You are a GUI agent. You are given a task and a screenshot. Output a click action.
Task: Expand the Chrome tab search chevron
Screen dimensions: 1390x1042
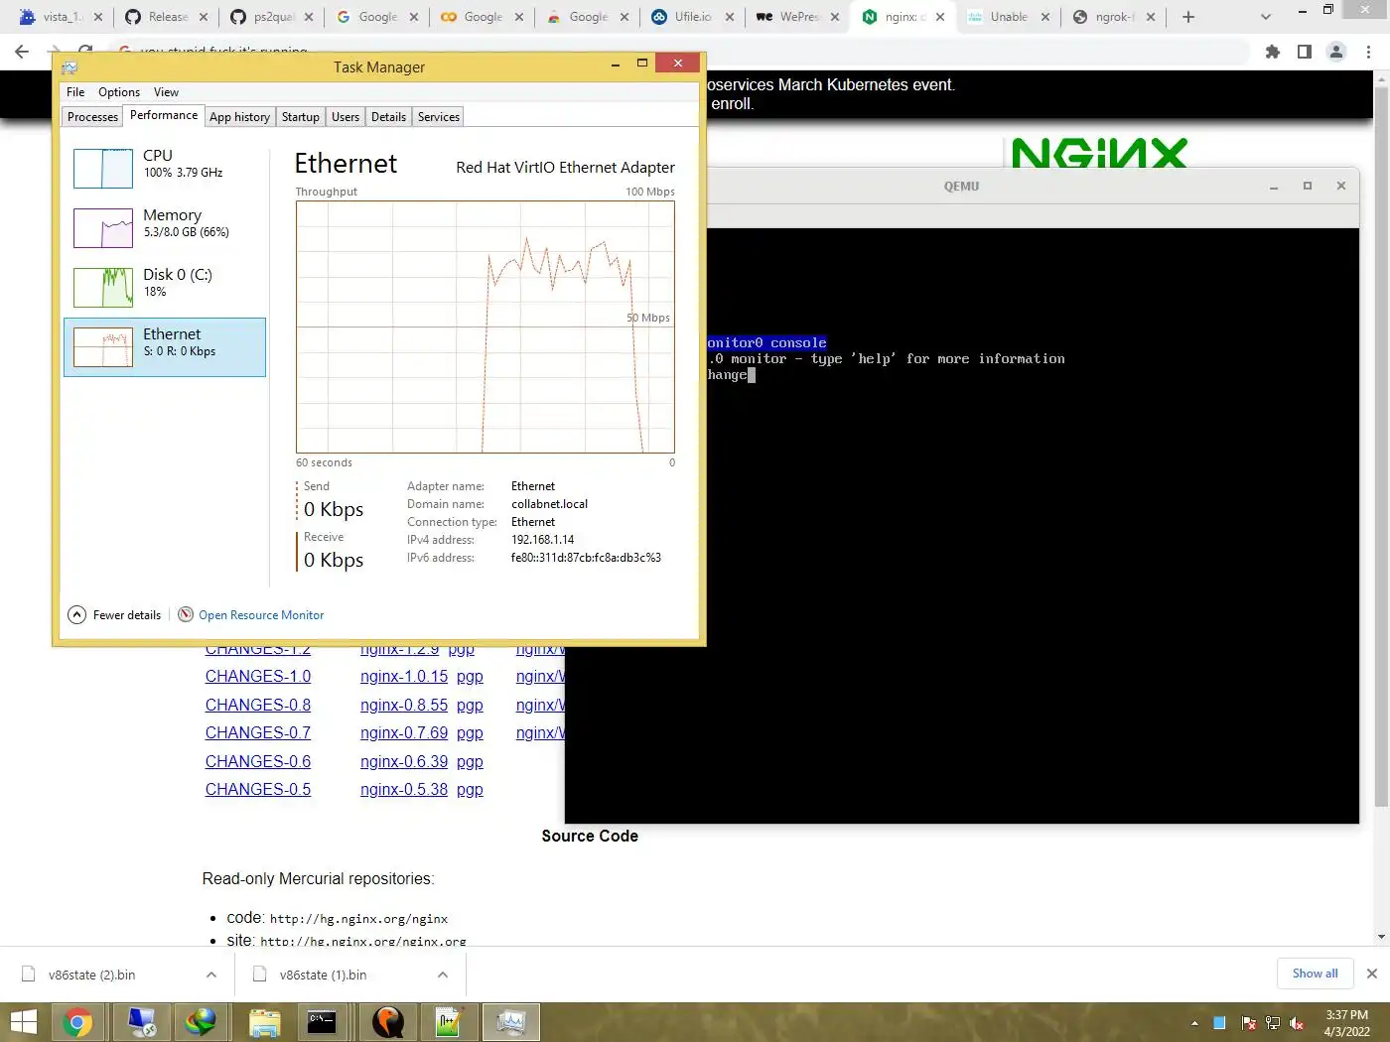click(x=1265, y=17)
